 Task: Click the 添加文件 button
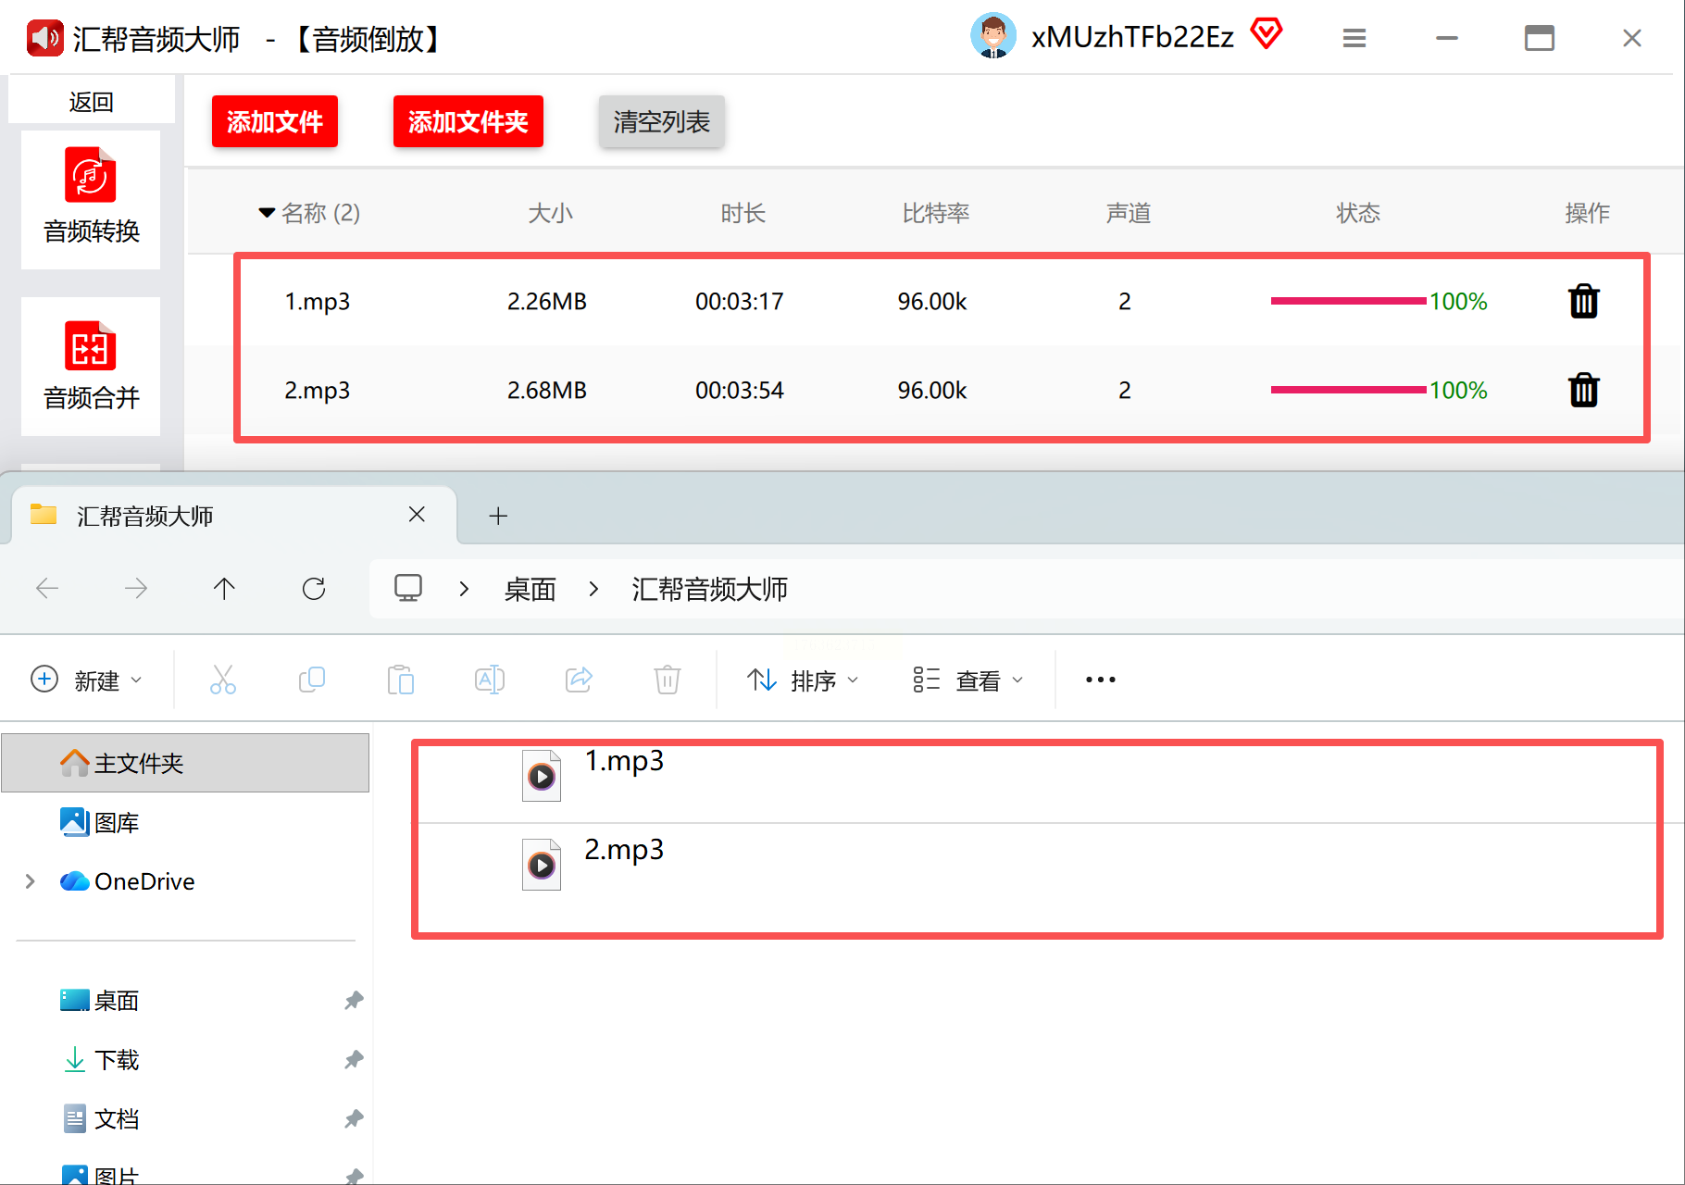(x=275, y=121)
